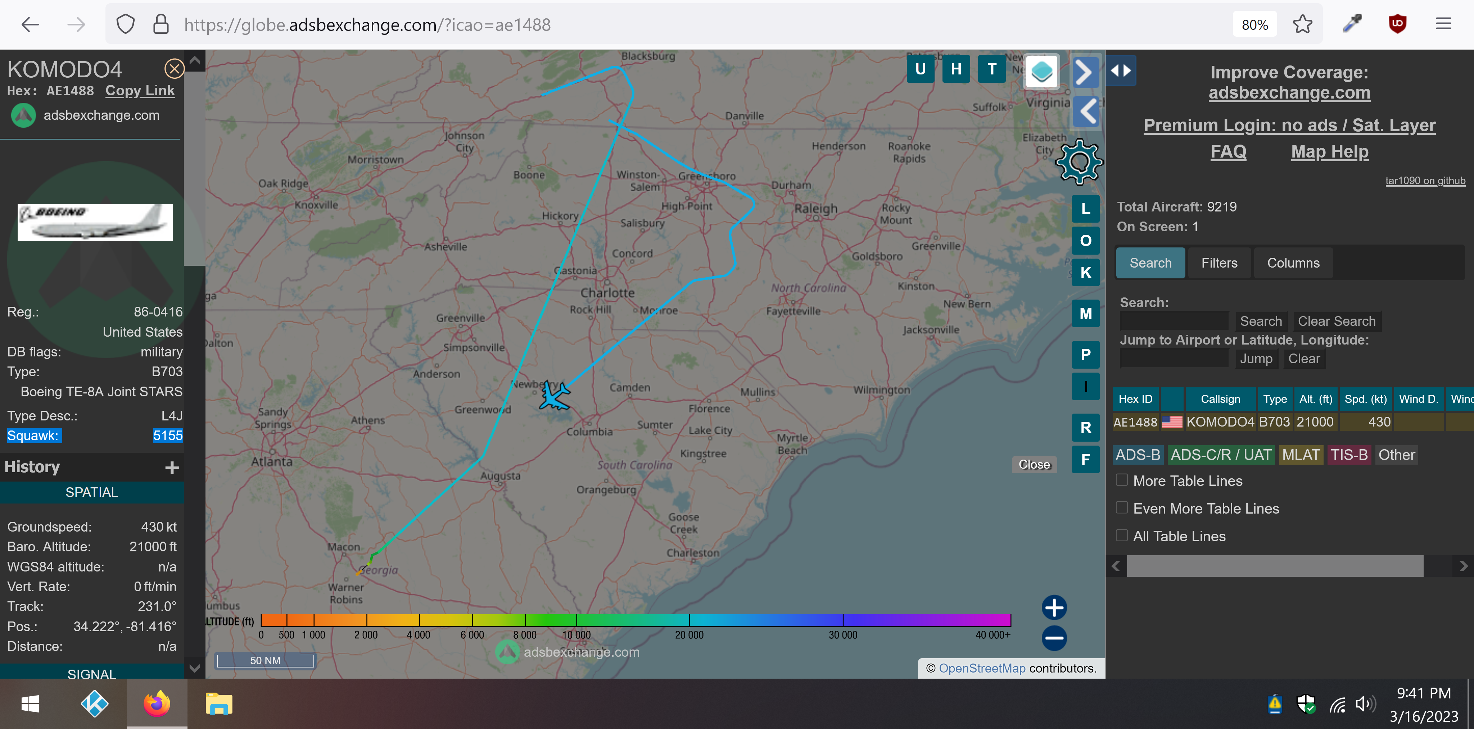This screenshot has width=1474, height=729.
Task: Sort table by Hex ID column
Action: coord(1135,399)
